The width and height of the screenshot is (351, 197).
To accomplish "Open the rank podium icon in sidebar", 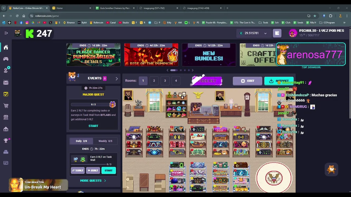I will click(6, 152).
